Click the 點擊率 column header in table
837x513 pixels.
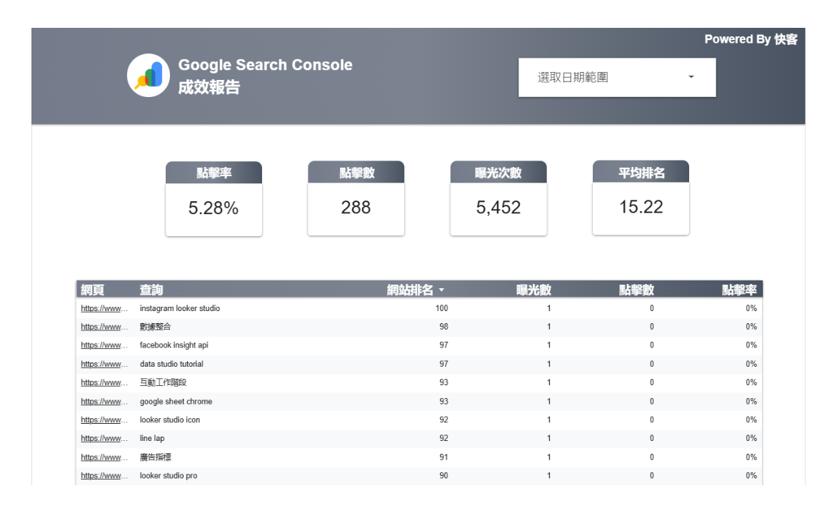[739, 290]
